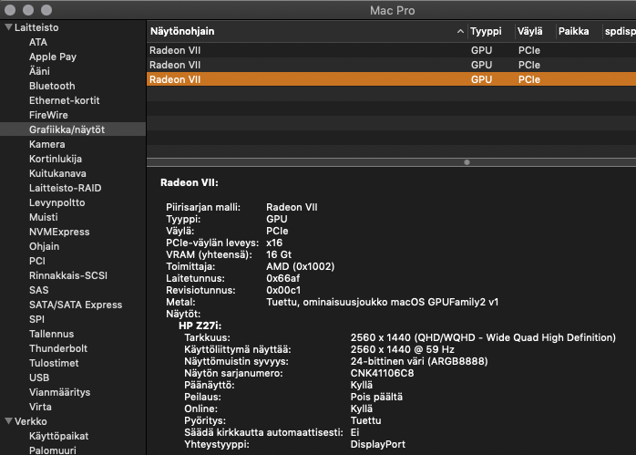The width and height of the screenshot is (636, 455).
Task: Select Kortinlukija in the sidebar
Action: pyautogui.click(x=56, y=159)
